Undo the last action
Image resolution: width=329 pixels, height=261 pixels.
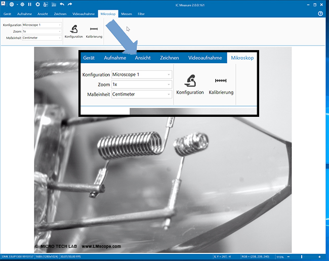pos(62,4)
